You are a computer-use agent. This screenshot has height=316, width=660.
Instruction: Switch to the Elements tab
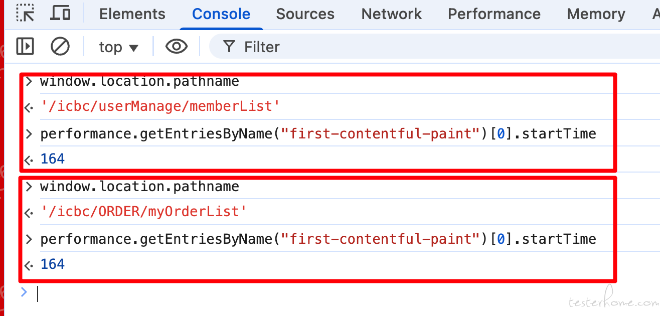point(132,14)
